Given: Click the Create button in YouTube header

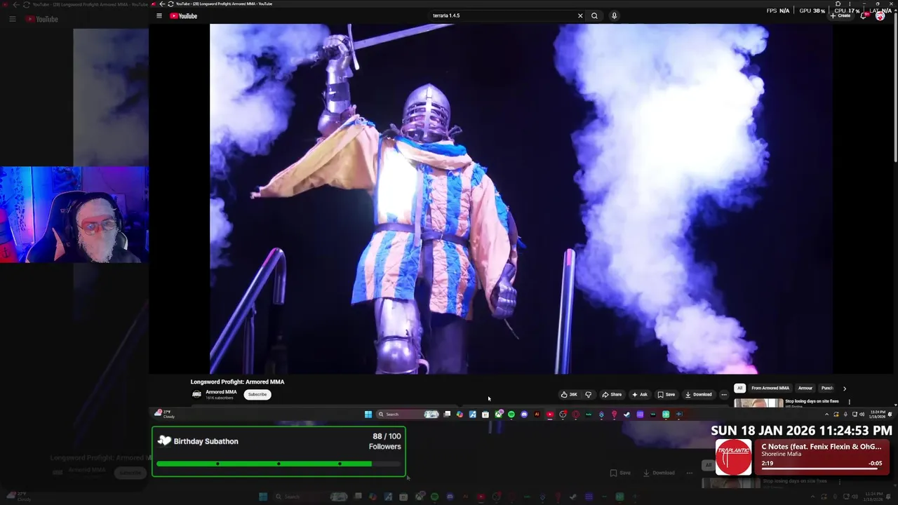Looking at the screenshot, I should click(x=840, y=15).
